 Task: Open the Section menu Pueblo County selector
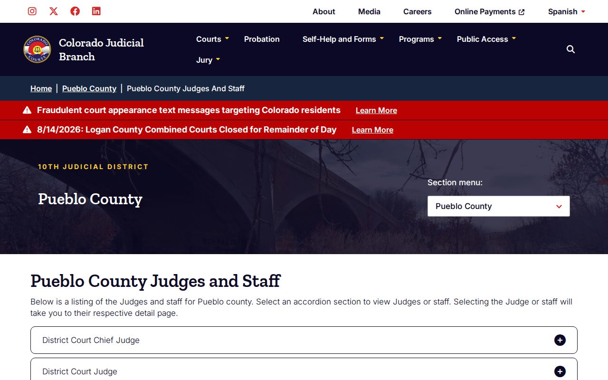(499, 206)
